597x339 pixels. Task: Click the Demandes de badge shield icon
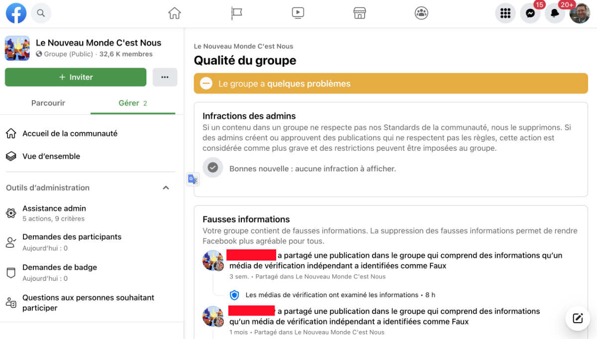11,273
